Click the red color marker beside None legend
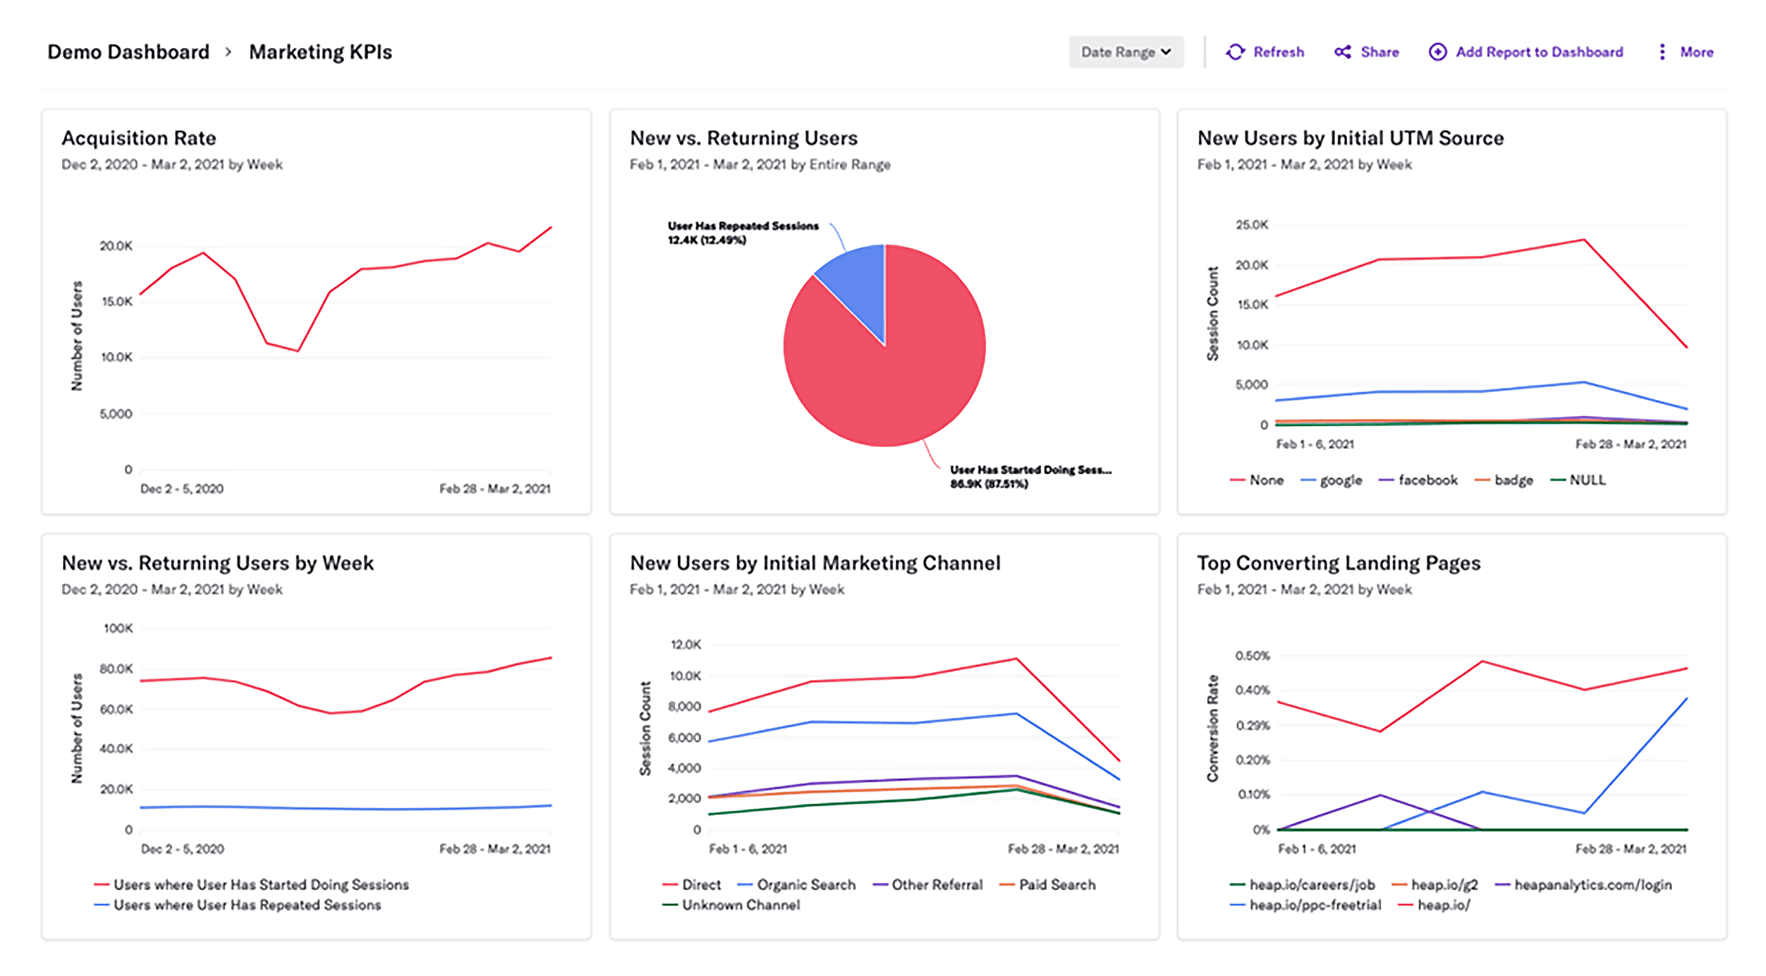The height and width of the screenshot is (976, 1766). click(x=1237, y=479)
